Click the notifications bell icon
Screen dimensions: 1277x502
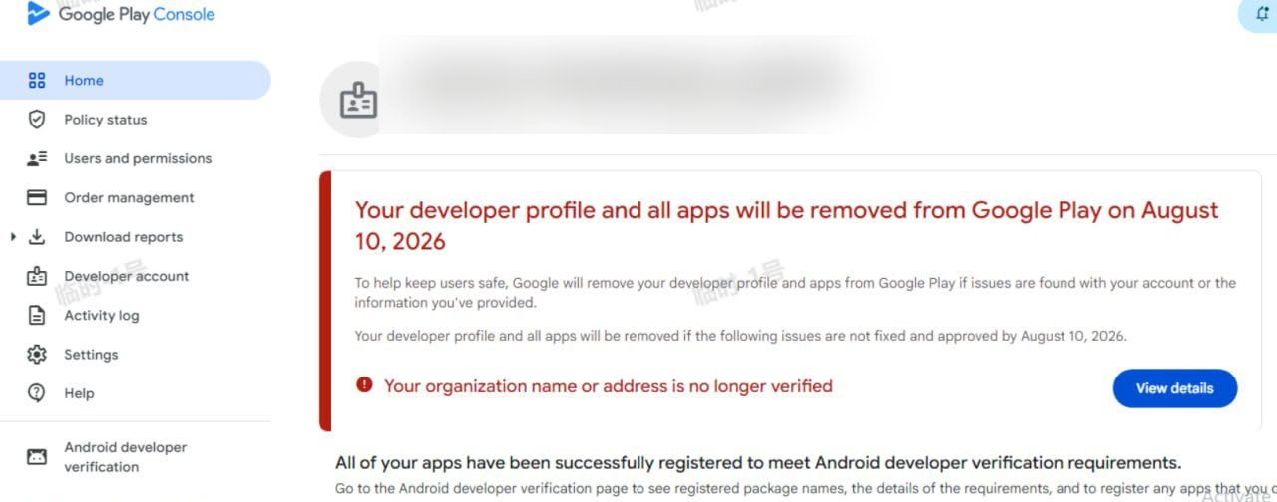[x=1262, y=15]
